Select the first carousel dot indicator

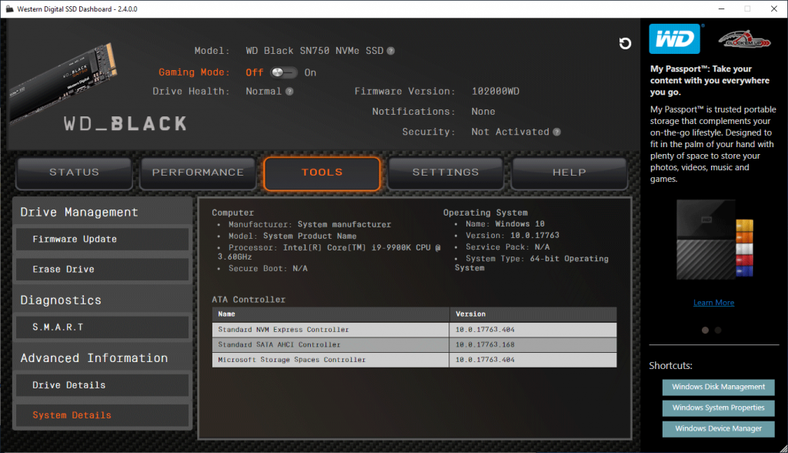(704, 330)
